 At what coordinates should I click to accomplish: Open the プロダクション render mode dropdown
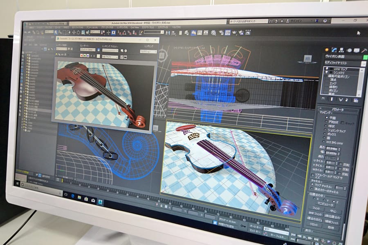[x=148, y=51]
